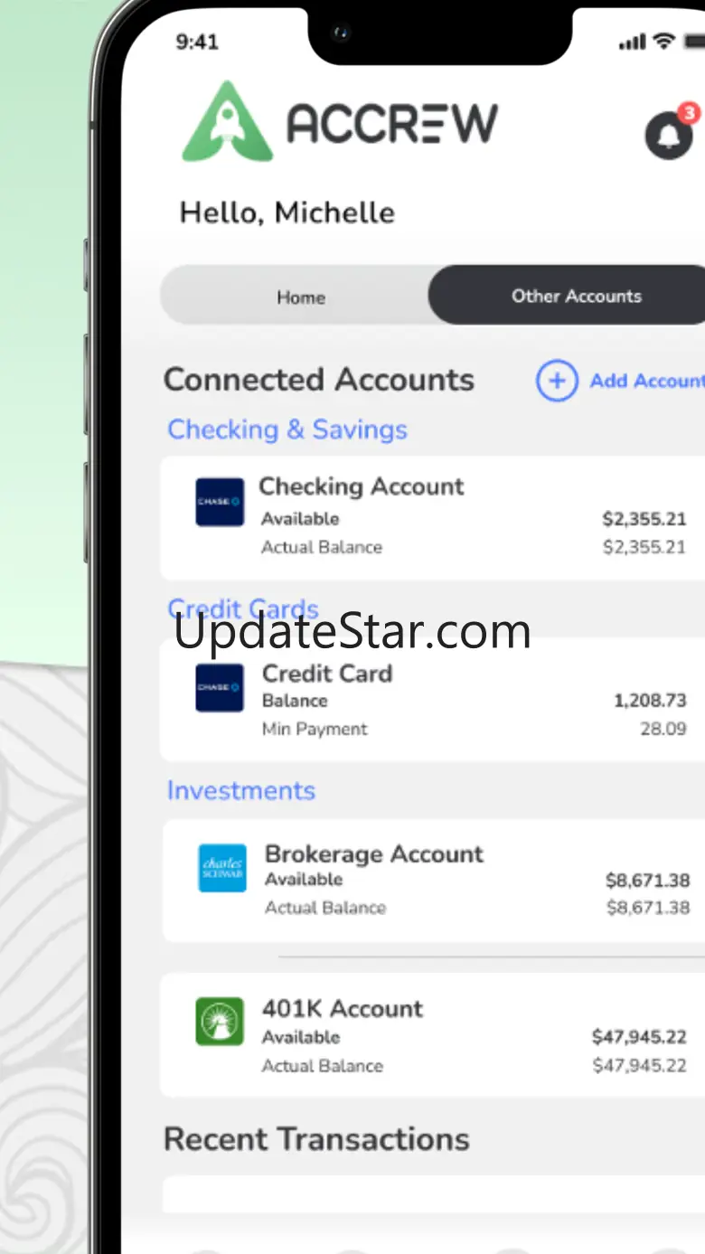Screen dimensions: 705x1254
Task: Open the Brokerage Account title
Action: 374,853
